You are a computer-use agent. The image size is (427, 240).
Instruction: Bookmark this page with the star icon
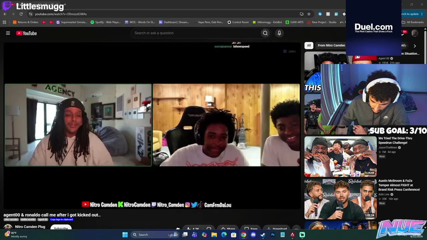click(x=309, y=14)
